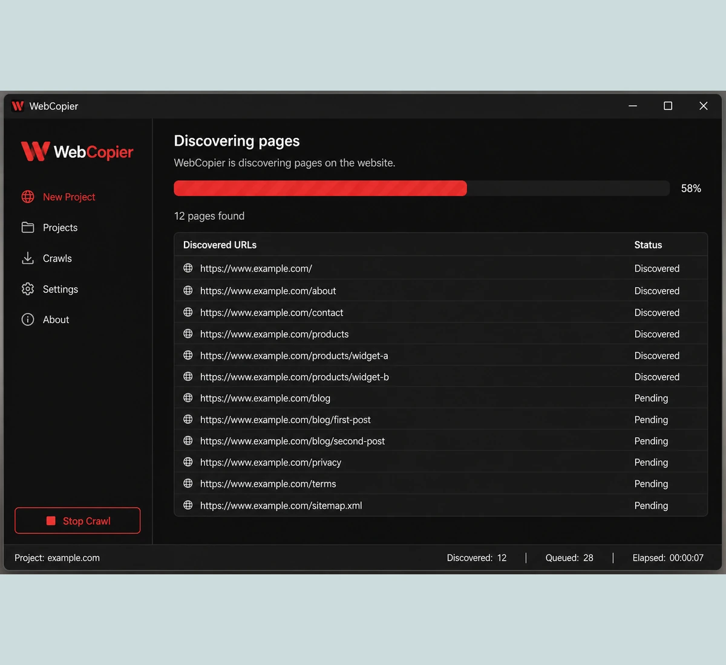726x665 pixels.
Task: Click the red stop square icon
Action: tap(51, 521)
